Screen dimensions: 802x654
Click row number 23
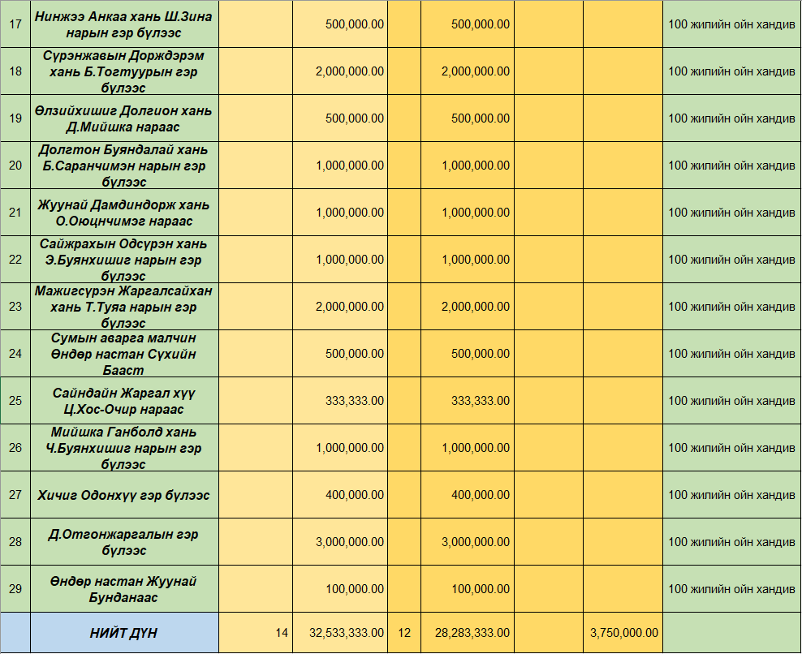pos(15,306)
